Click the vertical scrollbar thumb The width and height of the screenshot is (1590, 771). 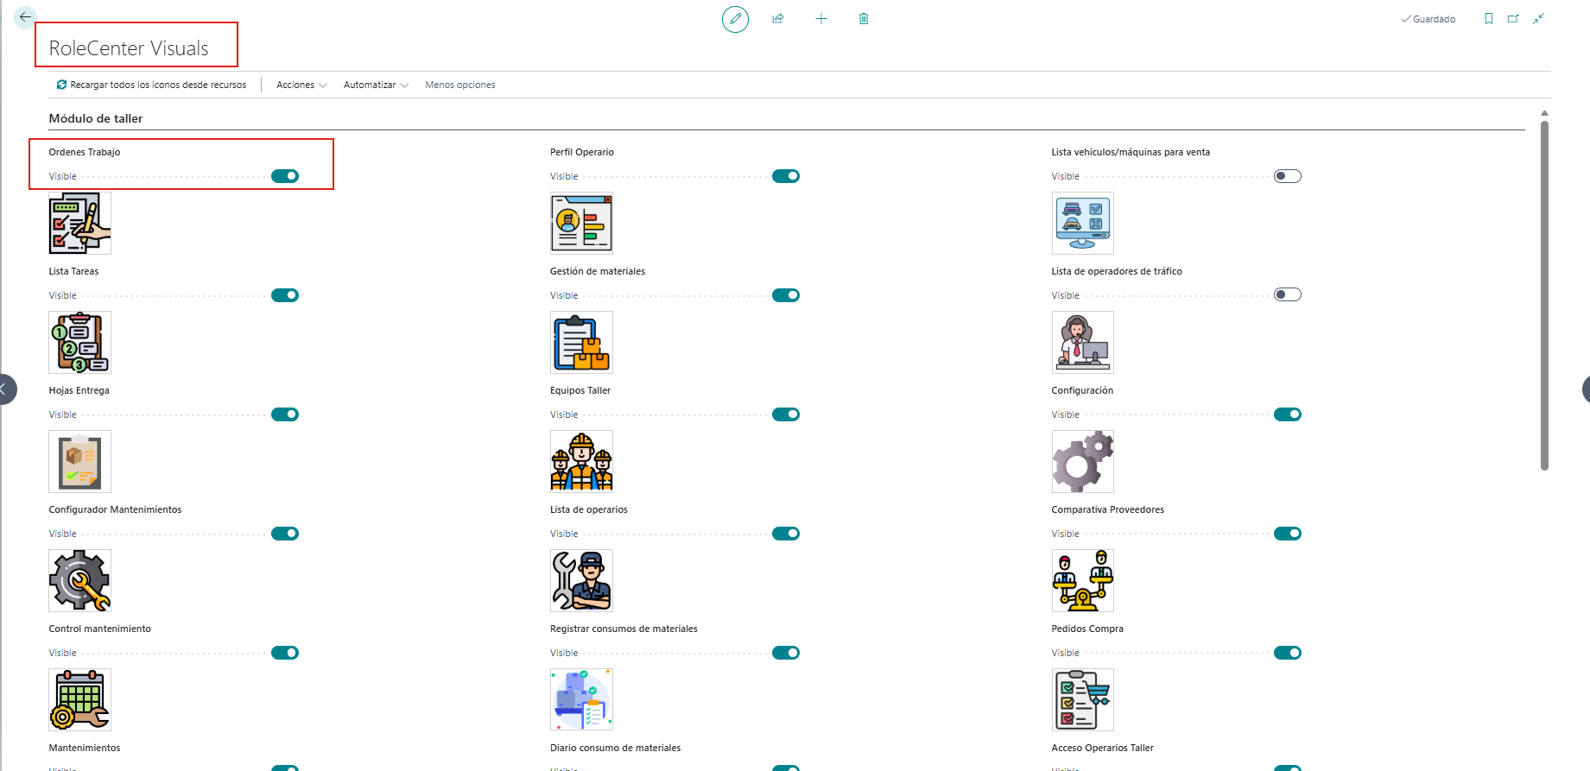[1544, 295]
